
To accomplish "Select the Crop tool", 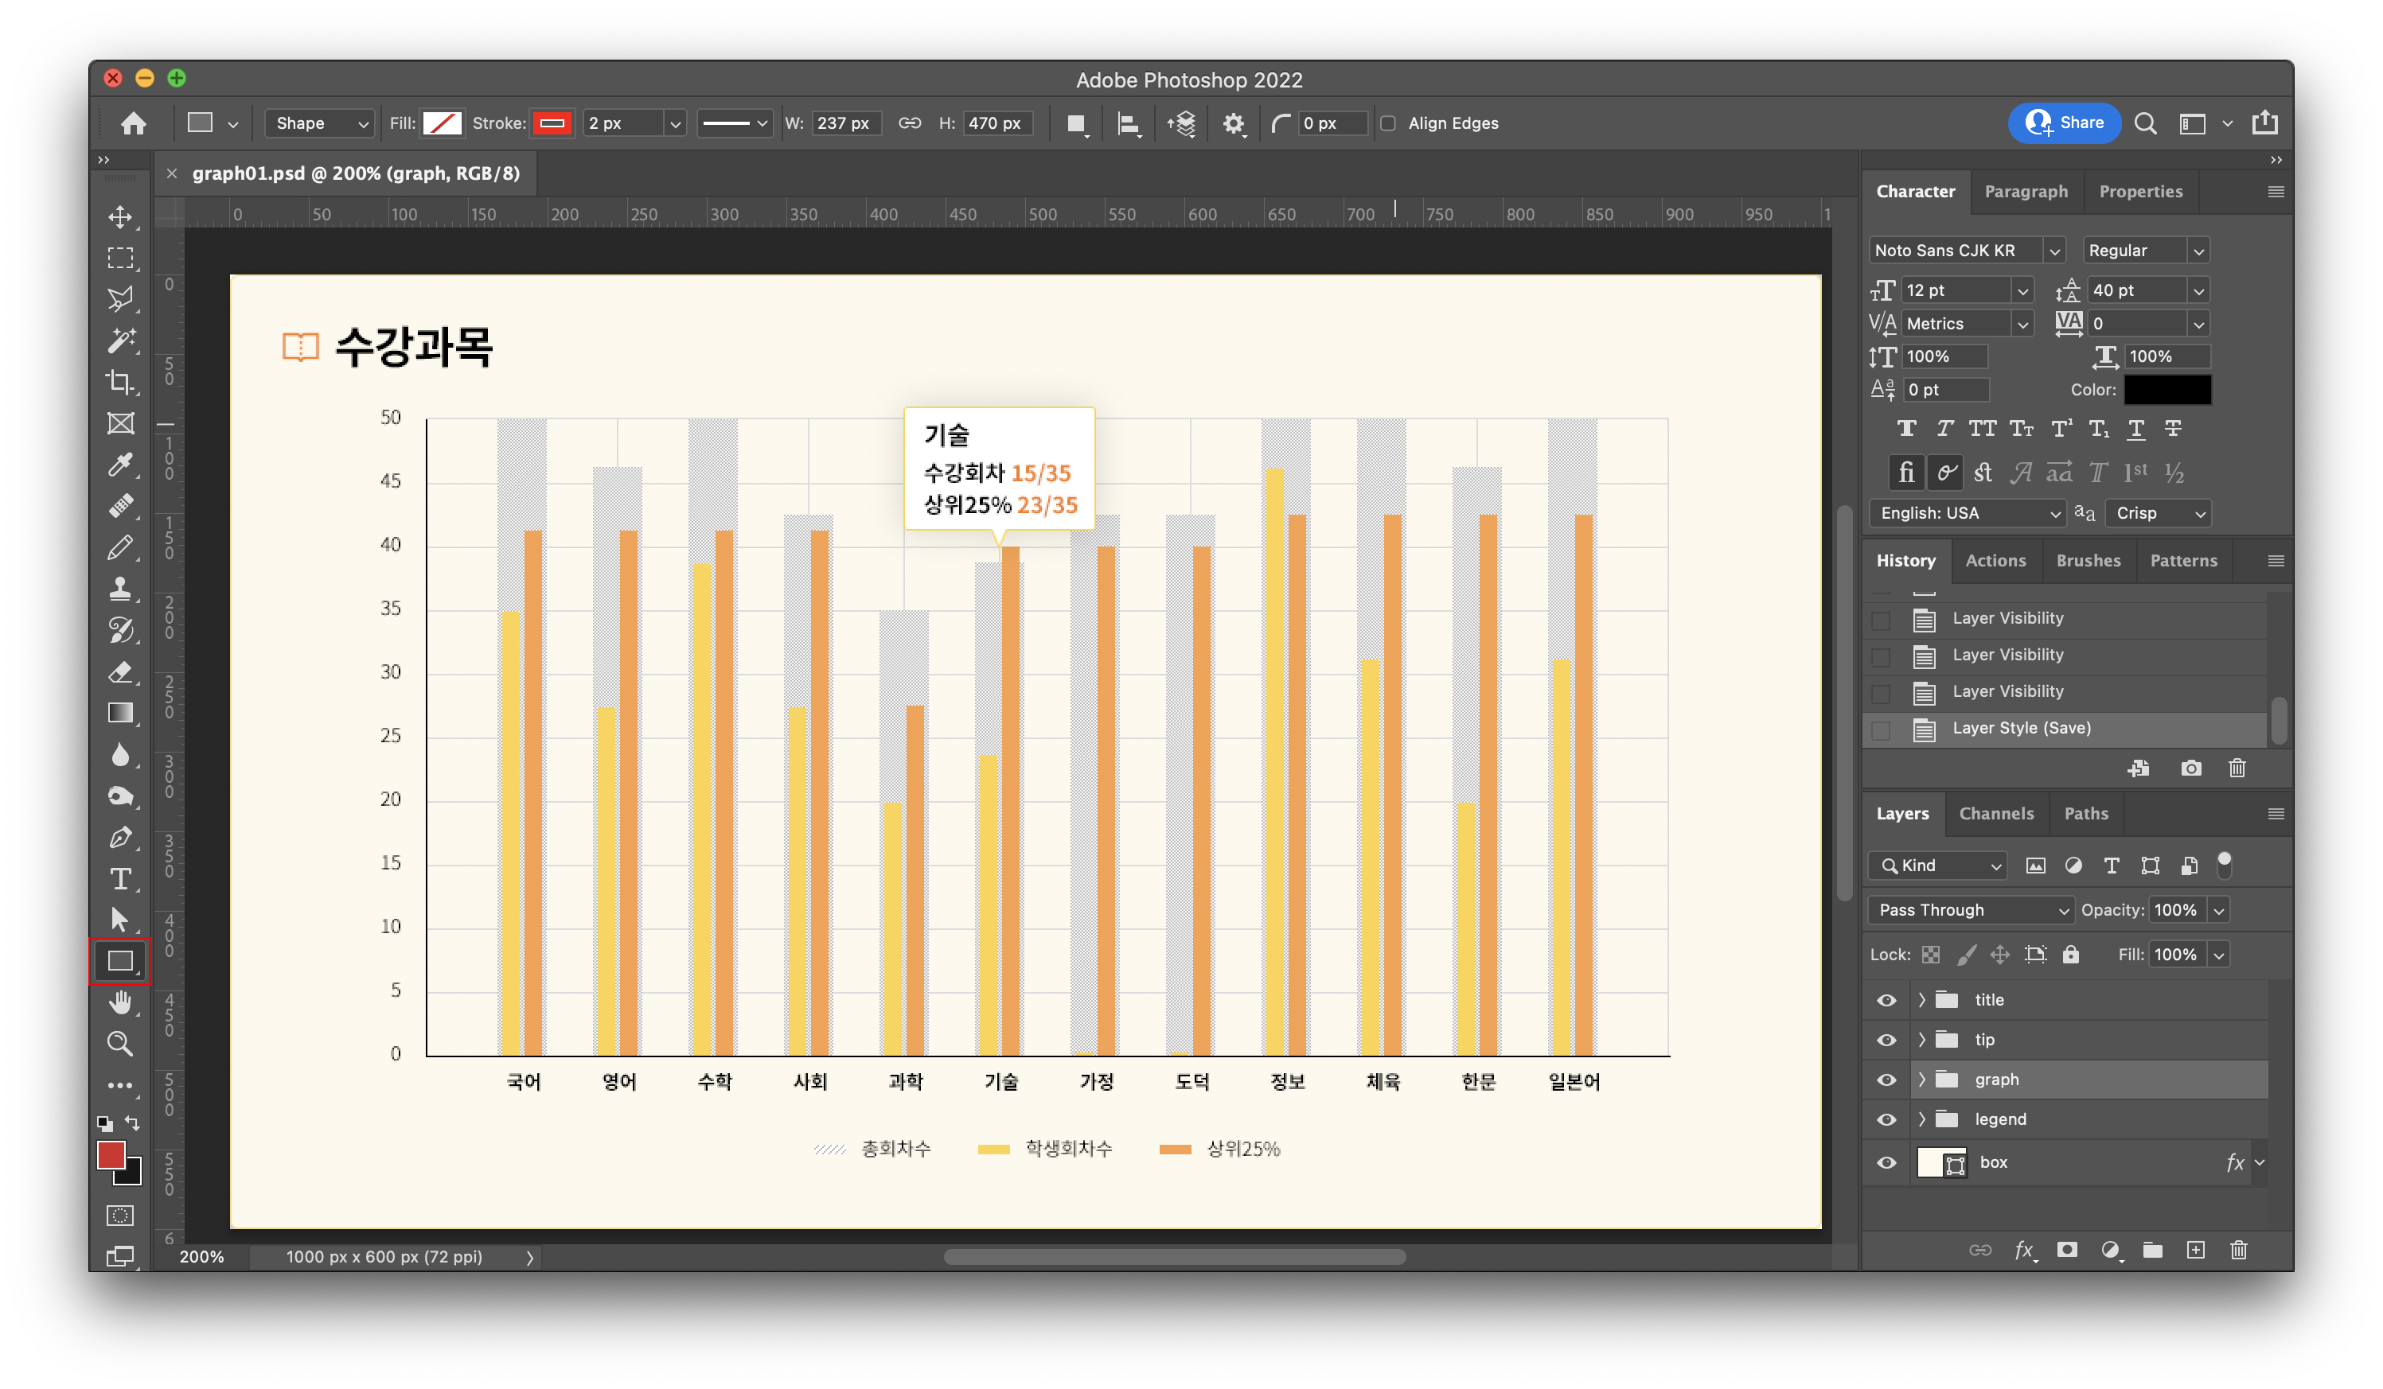I will pyautogui.click(x=120, y=382).
